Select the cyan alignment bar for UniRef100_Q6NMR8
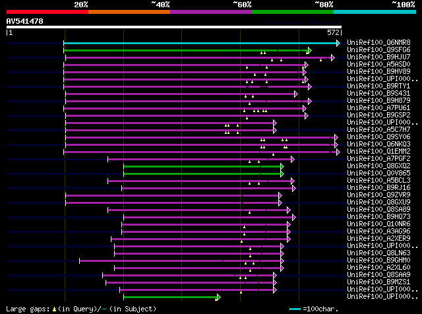Screen dimensions: 422x314 pos(200,43)
